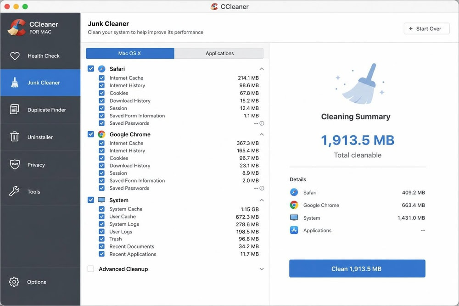Viewport: 459px width, 306px height.
Task: Click the Recent Documents row label
Action: tap(132, 247)
